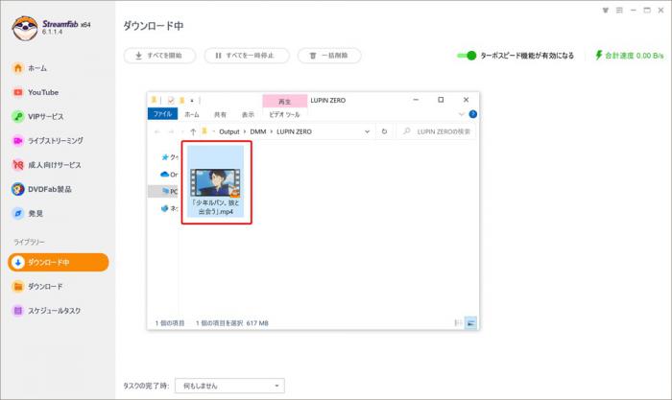Click LUPIN ZERO in the address path

[294, 131]
